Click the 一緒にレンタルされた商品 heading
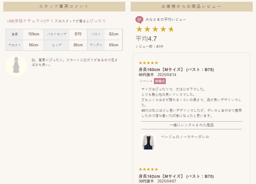This screenshot has height=184, width=256. [x=191, y=125]
